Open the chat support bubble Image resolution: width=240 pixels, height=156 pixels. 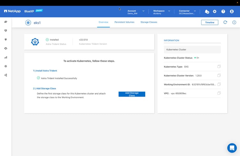click(x=232, y=148)
